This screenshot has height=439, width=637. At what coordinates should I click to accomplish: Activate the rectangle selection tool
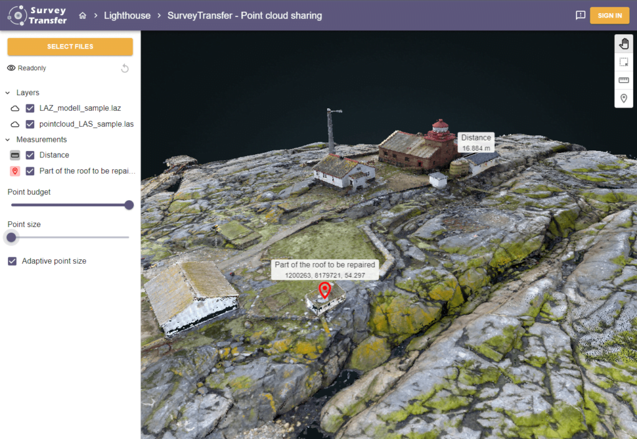623,62
